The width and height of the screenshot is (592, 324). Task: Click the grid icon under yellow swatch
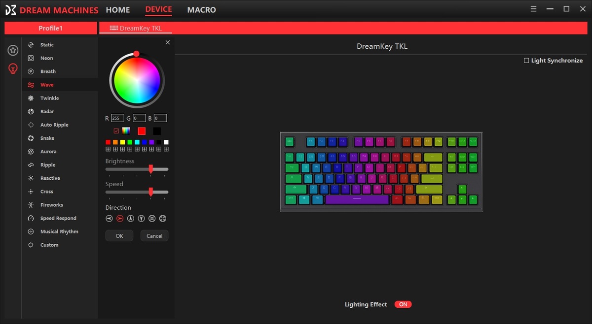[122, 149]
